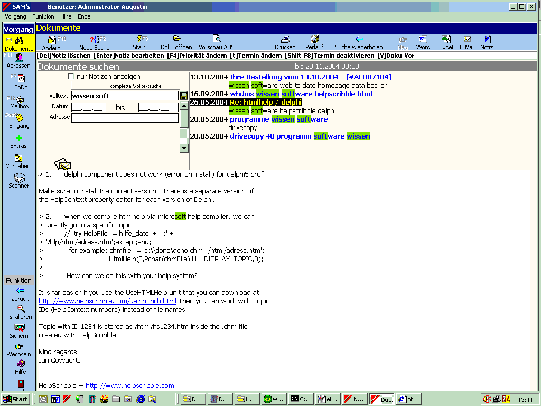
Task: Click the Volltext search field
Action: [125, 96]
